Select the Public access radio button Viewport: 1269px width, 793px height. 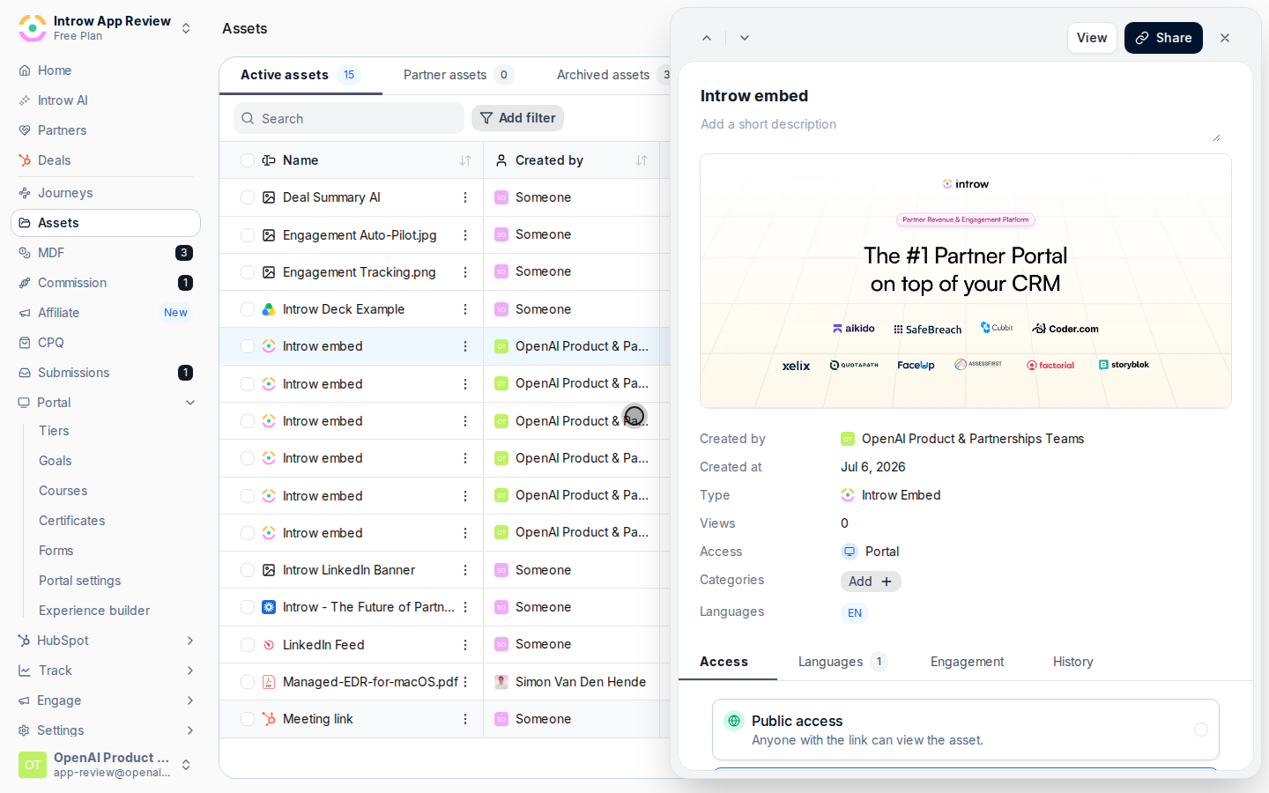1201,730
